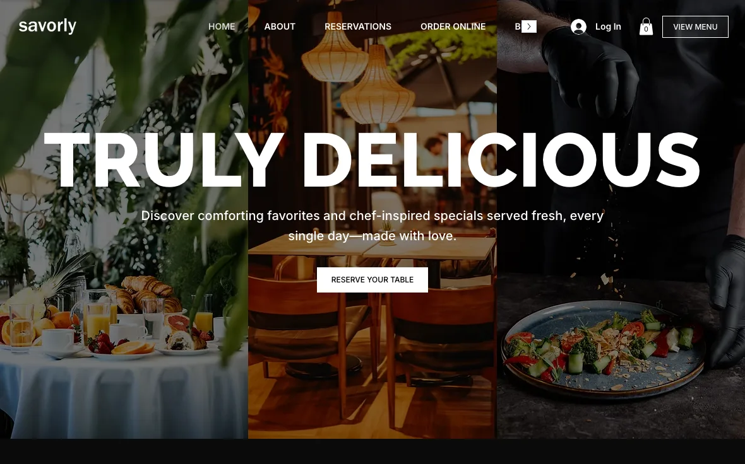Click the VIEW MENU button
The width and height of the screenshot is (745, 464).
[x=695, y=26]
